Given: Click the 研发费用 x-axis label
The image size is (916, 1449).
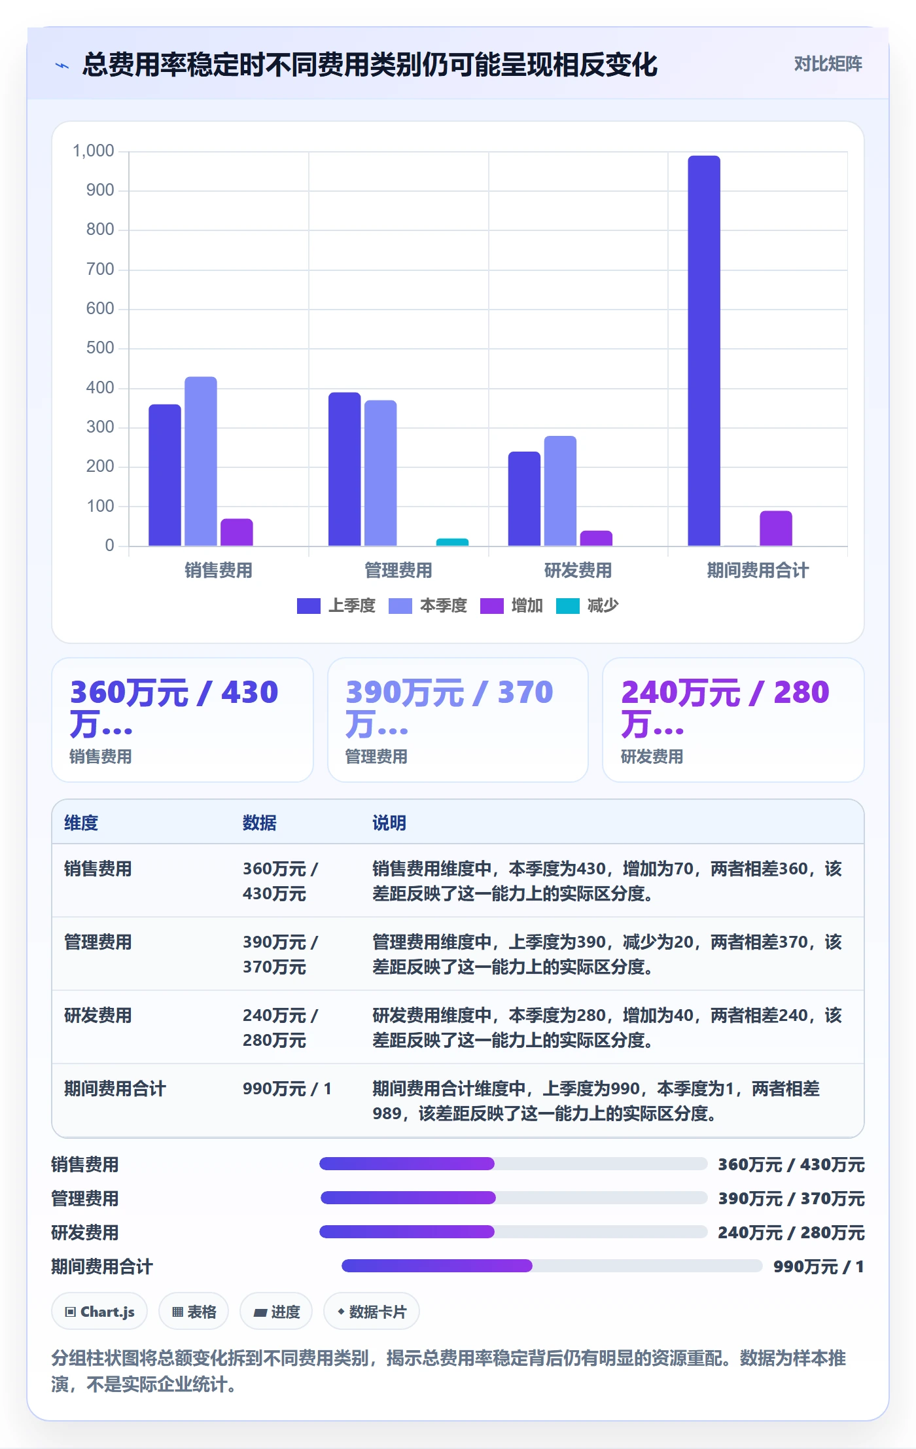Looking at the screenshot, I should click(578, 571).
